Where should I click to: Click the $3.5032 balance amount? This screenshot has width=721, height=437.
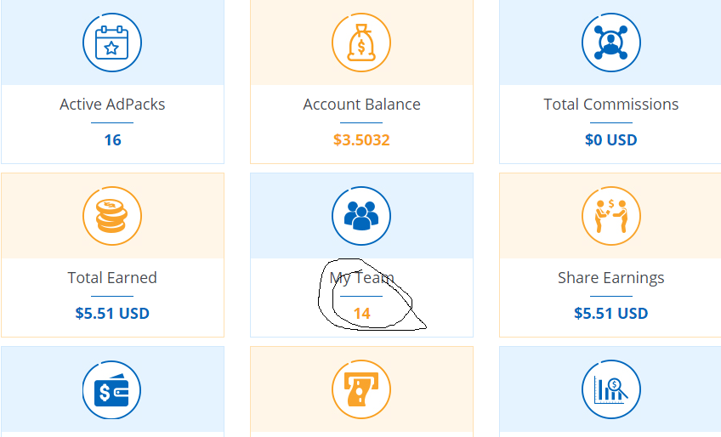coord(361,140)
